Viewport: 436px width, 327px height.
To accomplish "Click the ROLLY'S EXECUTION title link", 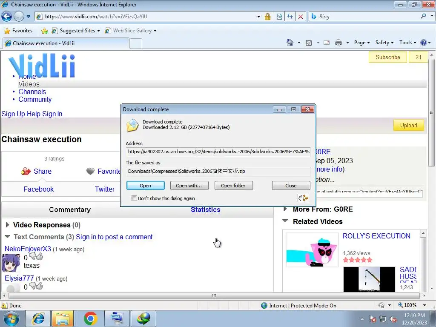I will tap(376, 236).
